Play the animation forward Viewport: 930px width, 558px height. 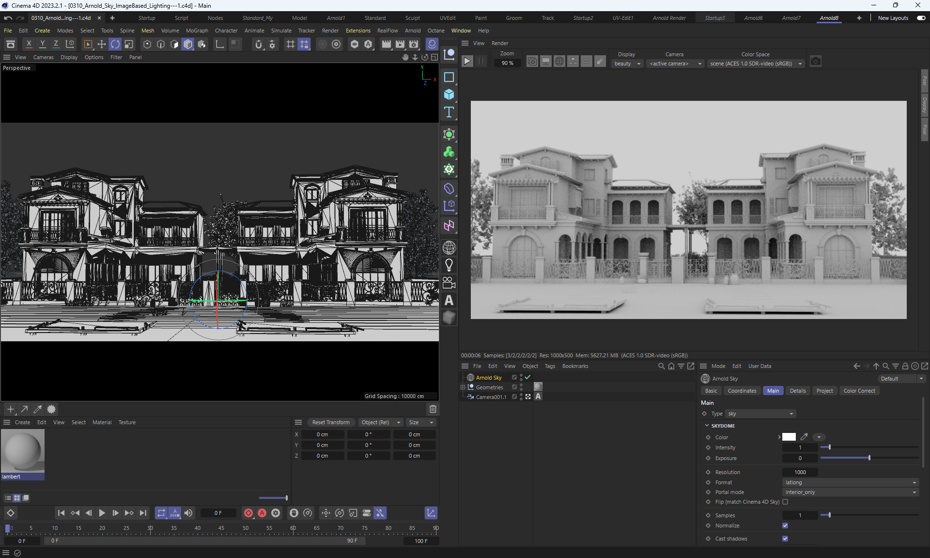tap(102, 513)
